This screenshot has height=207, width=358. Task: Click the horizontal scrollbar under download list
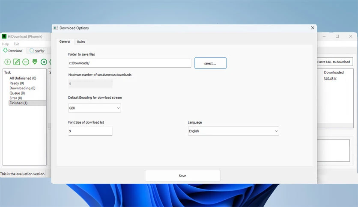(335, 126)
